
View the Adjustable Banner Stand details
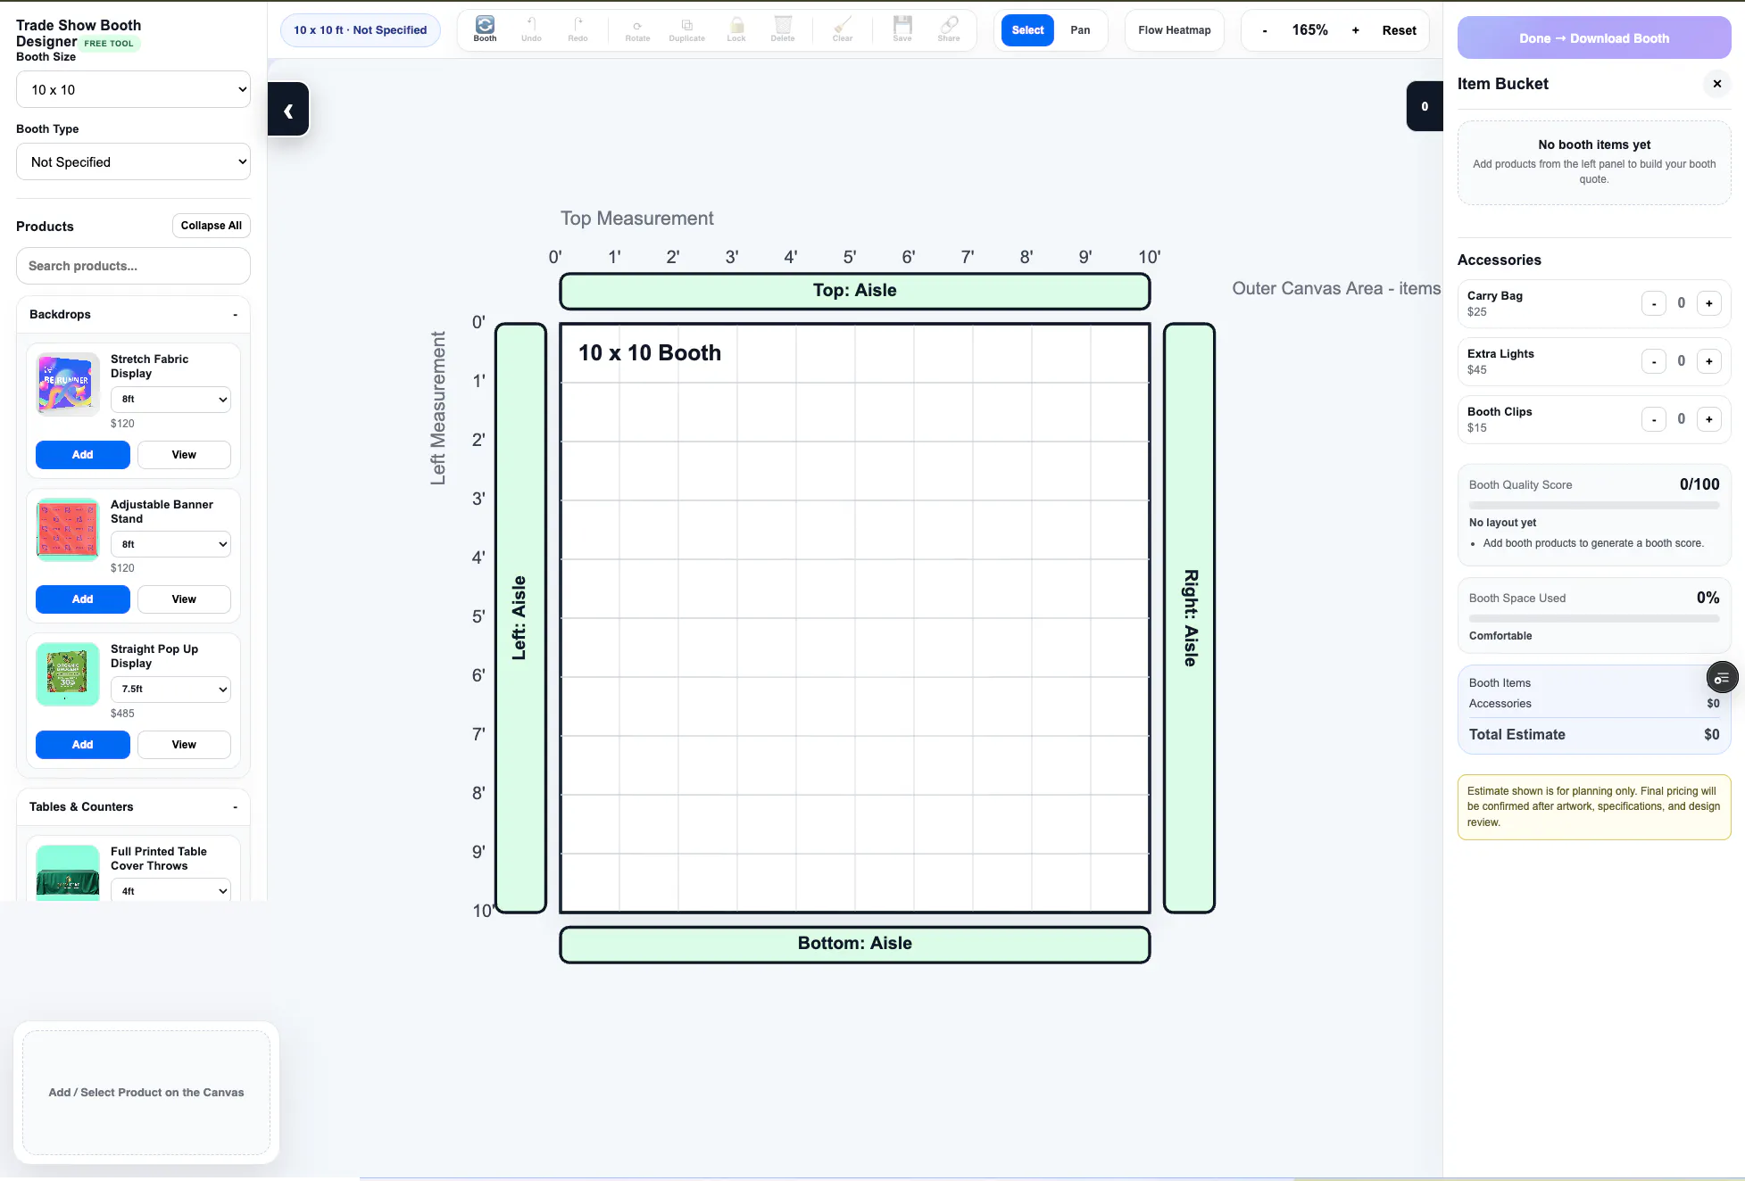[184, 599]
